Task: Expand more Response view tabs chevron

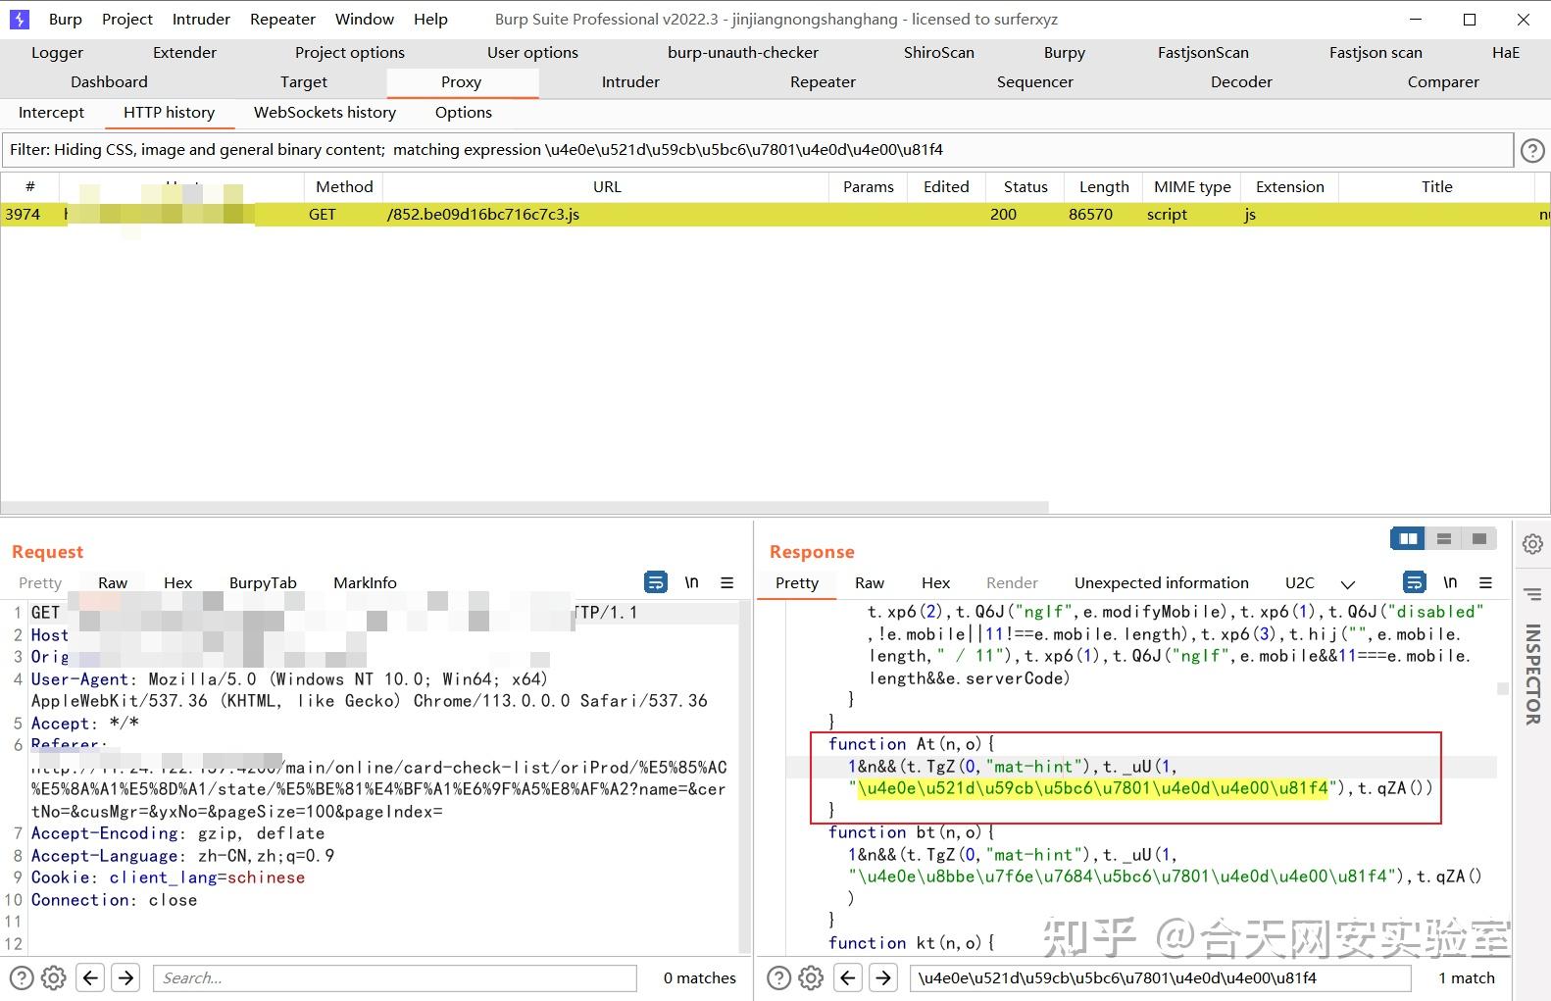Action: tap(1348, 584)
